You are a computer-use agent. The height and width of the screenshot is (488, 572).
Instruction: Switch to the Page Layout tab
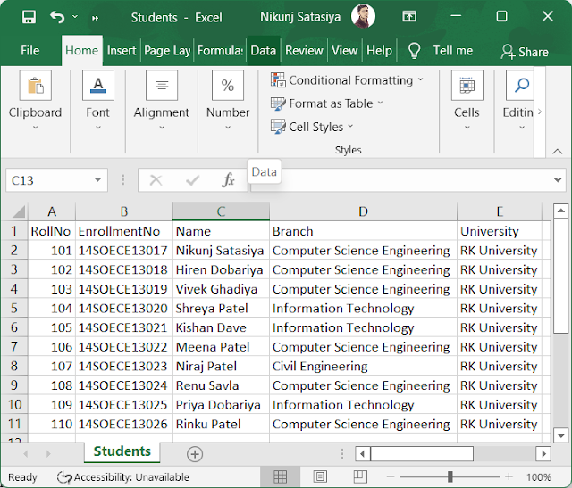(x=167, y=51)
